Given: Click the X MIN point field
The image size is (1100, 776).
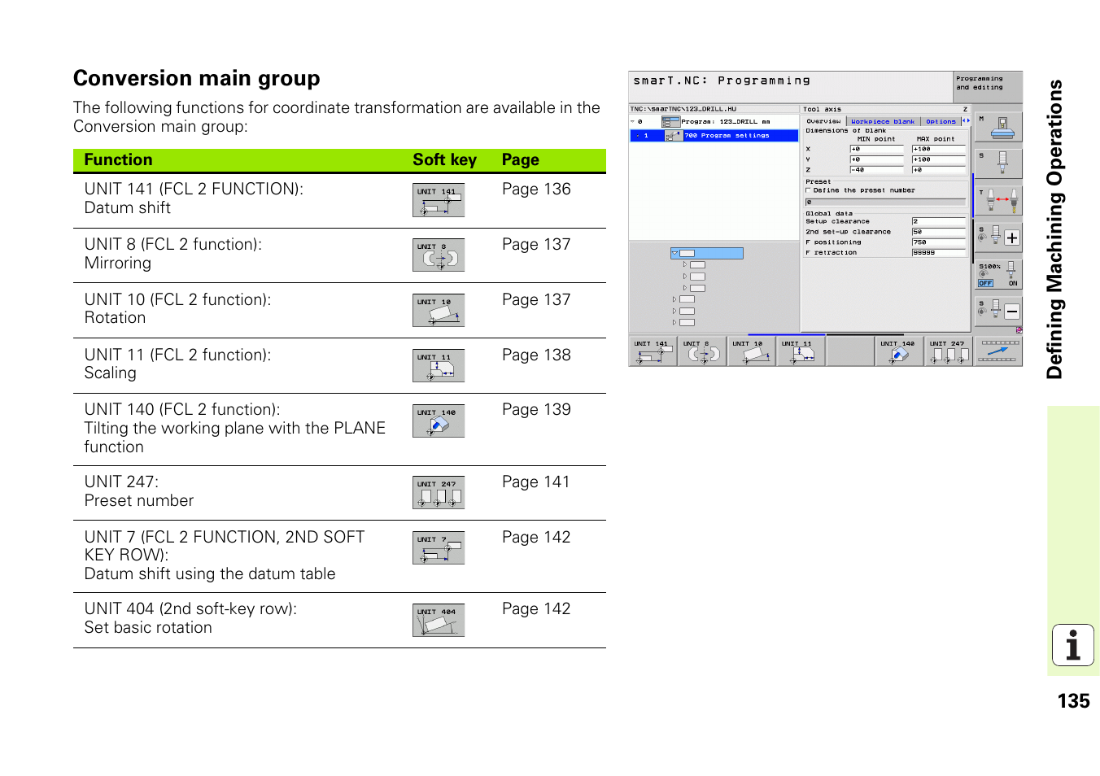Looking at the screenshot, I should [876, 149].
